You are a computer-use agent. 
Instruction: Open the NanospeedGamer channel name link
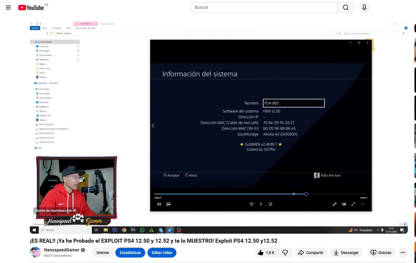pos(62,250)
